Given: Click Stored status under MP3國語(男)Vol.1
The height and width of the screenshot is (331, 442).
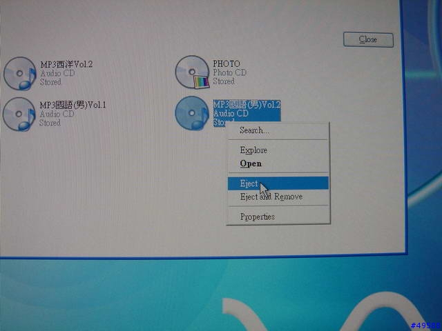Looking at the screenshot, I should tap(50, 123).
